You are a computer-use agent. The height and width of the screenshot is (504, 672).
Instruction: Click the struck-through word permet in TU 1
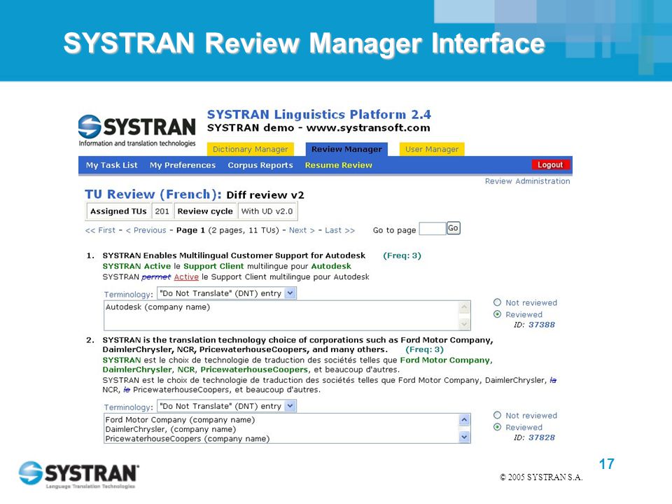click(156, 277)
